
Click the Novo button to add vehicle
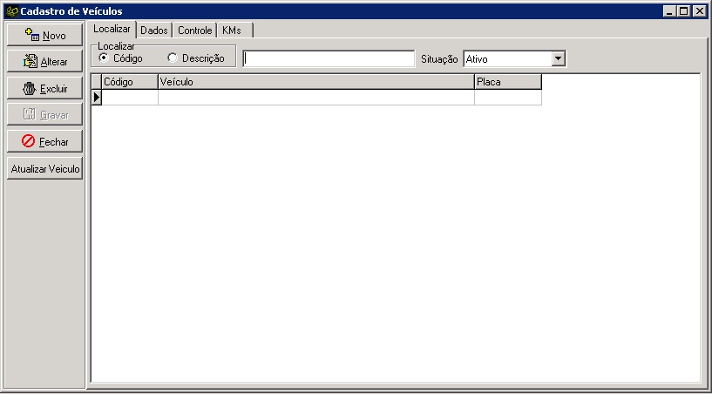[44, 36]
